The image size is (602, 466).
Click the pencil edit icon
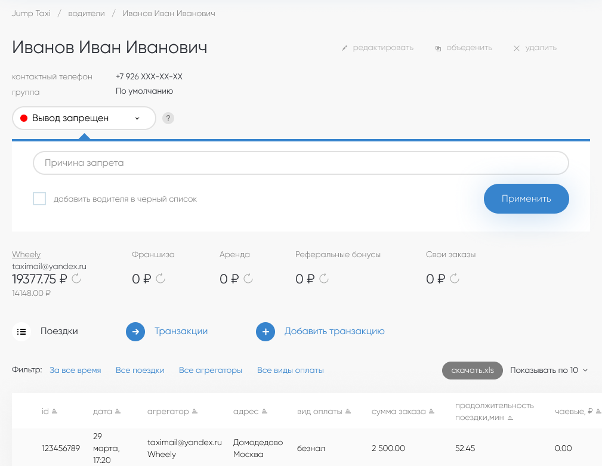(x=344, y=48)
